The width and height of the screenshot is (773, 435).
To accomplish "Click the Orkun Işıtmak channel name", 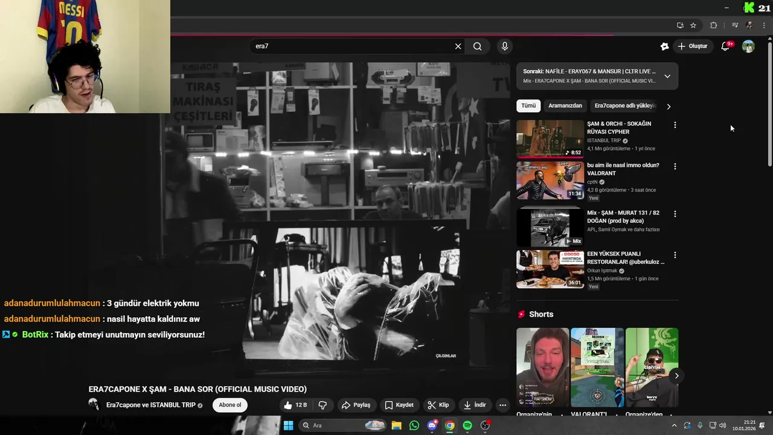I will pyautogui.click(x=601, y=271).
